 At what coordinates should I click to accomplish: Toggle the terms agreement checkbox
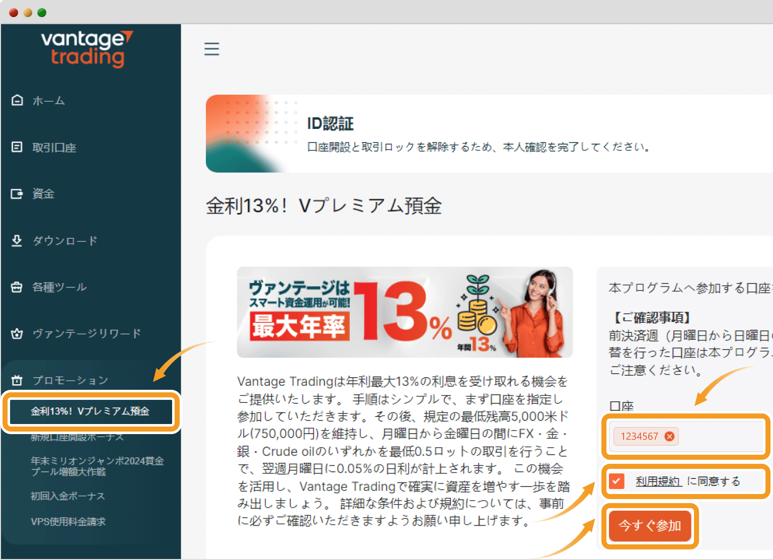616,481
